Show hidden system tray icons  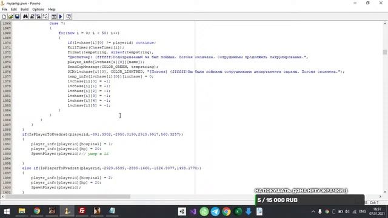tap(313, 211)
